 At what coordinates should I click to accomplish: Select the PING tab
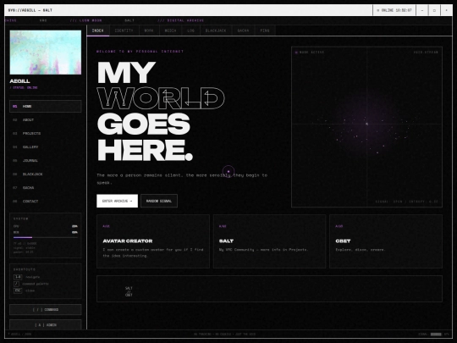(x=265, y=30)
